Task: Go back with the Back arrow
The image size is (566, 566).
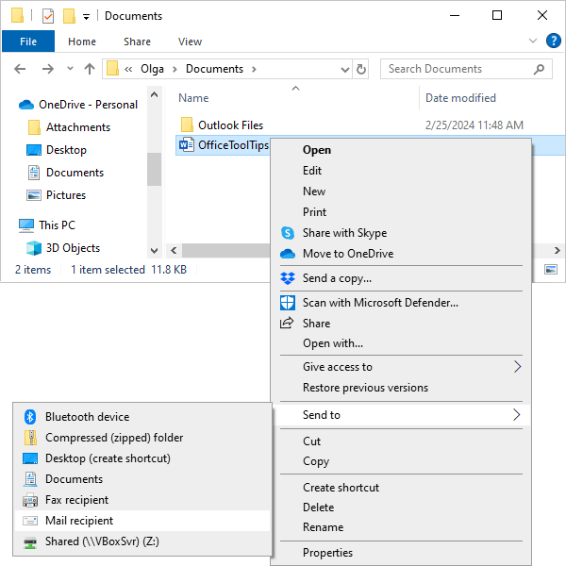Action: point(20,69)
